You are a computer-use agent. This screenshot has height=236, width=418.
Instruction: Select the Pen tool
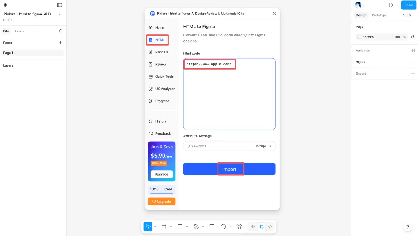pyautogui.click(x=196, y=227)
